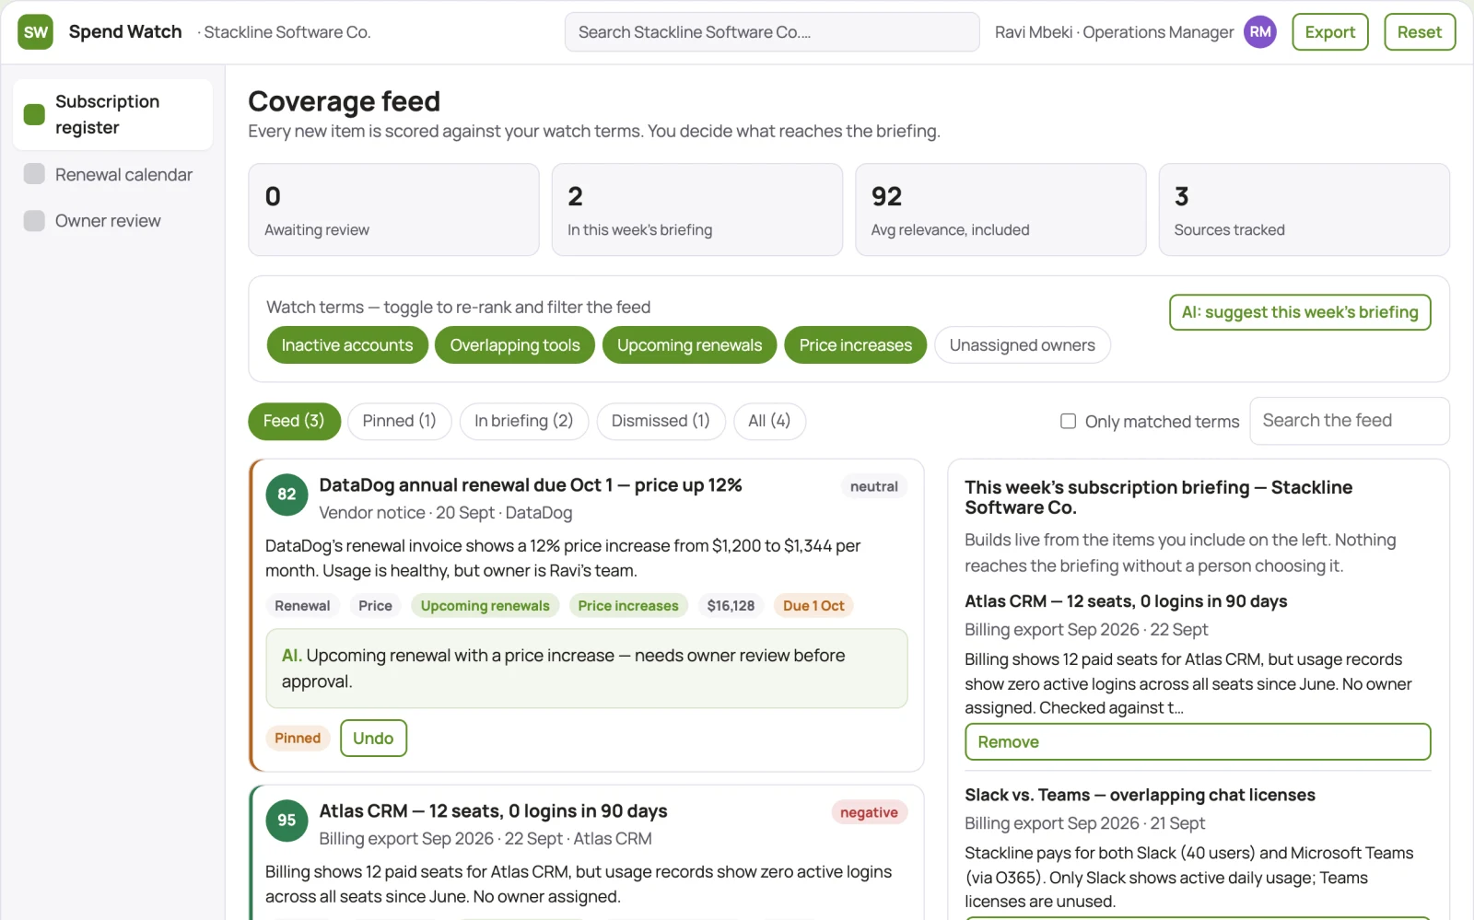Screen dimensions: 1474x920
Task: Switch to the Pinned (1) tab
Action: coord(399,421)
